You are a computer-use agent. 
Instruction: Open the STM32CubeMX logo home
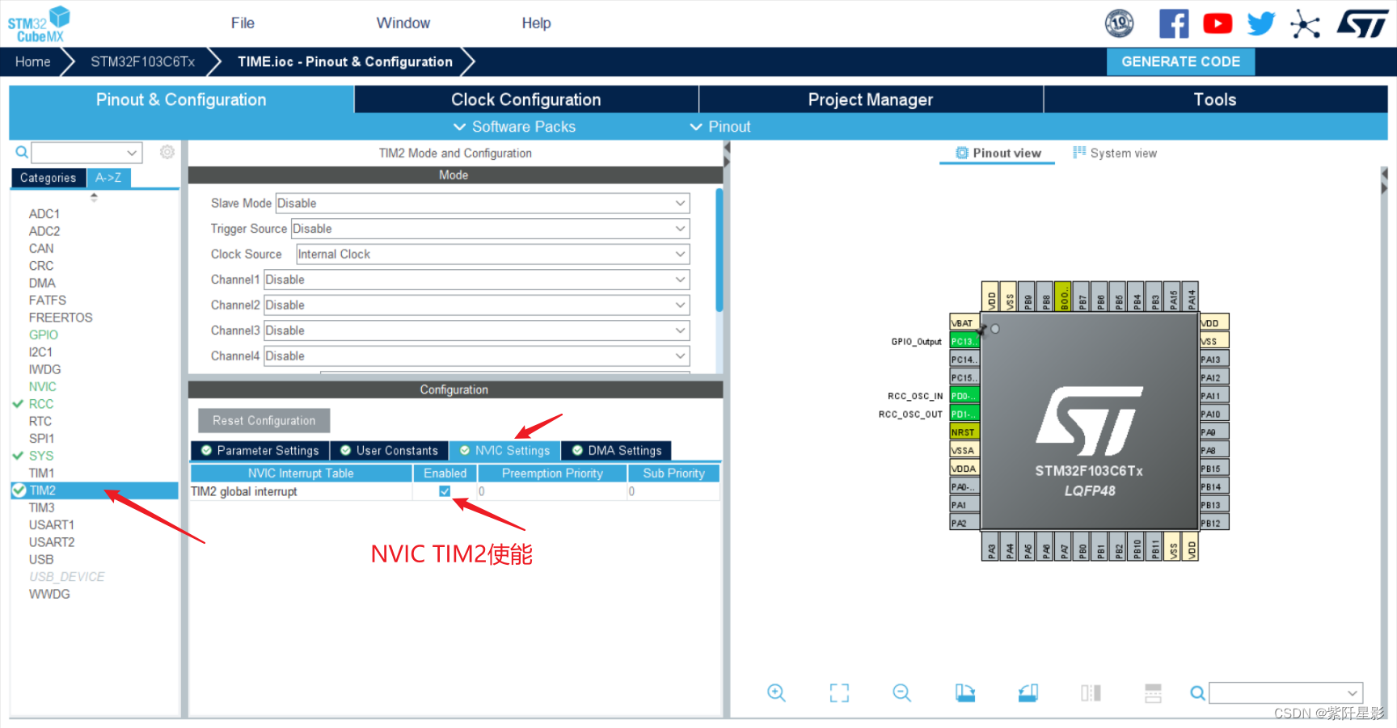point(38,24)
